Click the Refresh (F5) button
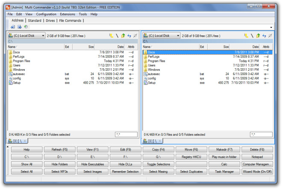Viewport: 282px width, 189px height. tap(59, 149)
